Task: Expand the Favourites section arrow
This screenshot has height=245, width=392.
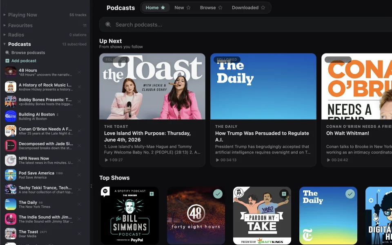Action: click(x=4, y=25)
